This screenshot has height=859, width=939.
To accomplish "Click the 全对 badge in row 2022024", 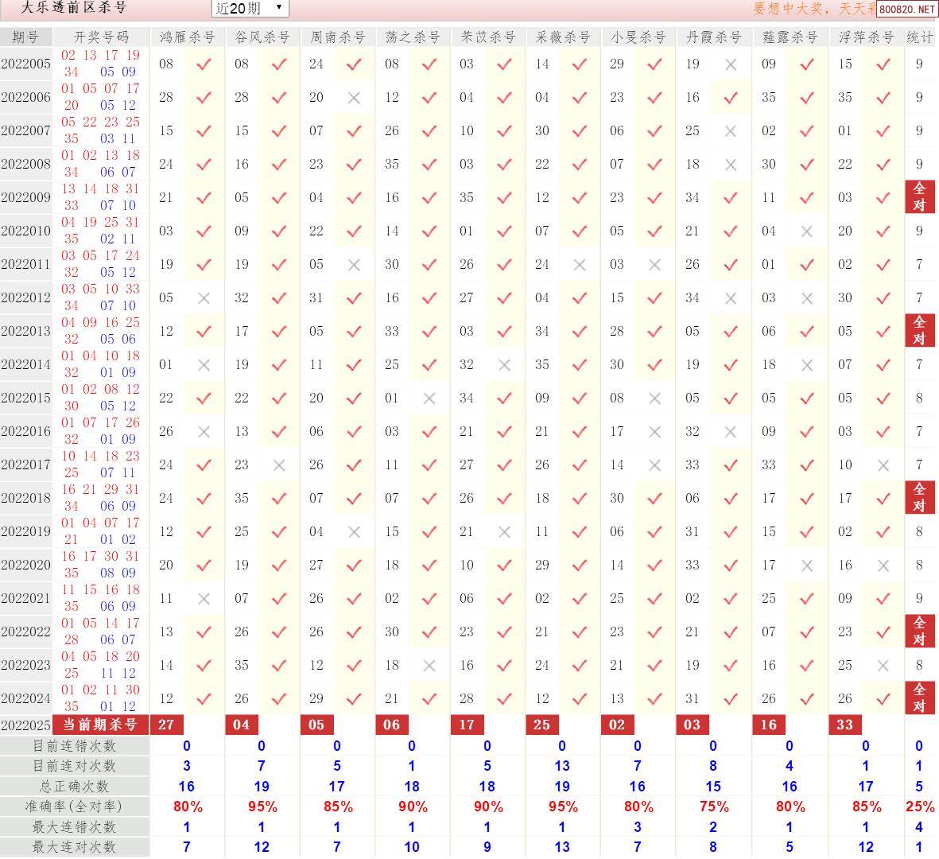I will [920, 698].
